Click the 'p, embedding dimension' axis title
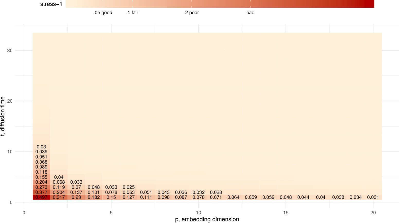Screen dimensions: 400x223 tap(207, 219)
